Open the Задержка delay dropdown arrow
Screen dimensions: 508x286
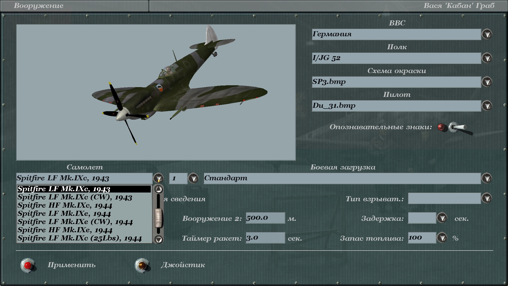click(x=442, y=218)
